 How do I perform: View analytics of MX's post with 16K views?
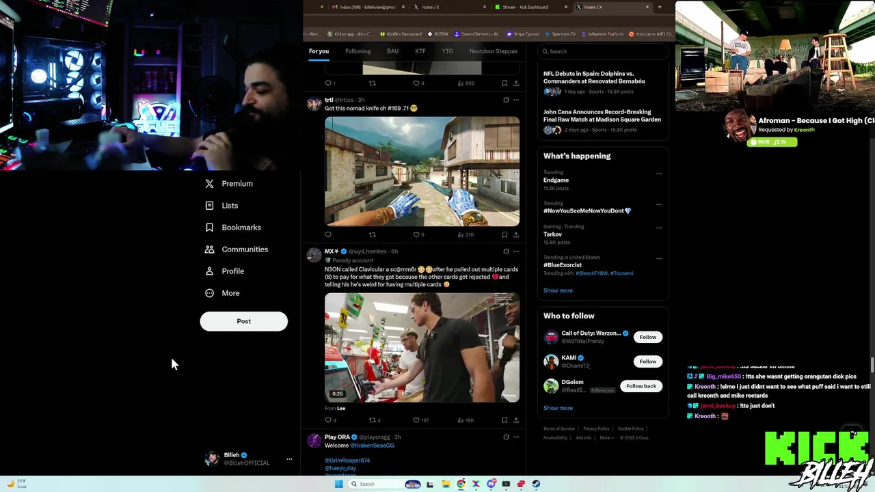pyautogui.click(x=466, y=420)
